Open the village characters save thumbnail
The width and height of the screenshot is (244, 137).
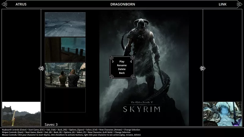point(65,75)
